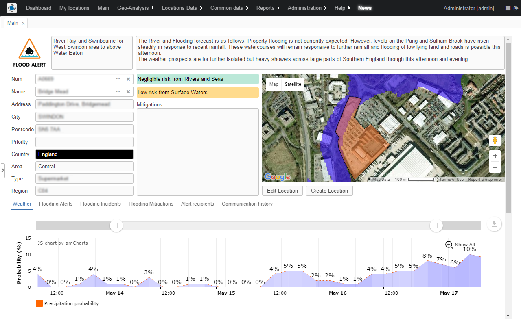The width and height of the screenshot is (521, 325).
Task: Click the Area input field
Action: 84,167
